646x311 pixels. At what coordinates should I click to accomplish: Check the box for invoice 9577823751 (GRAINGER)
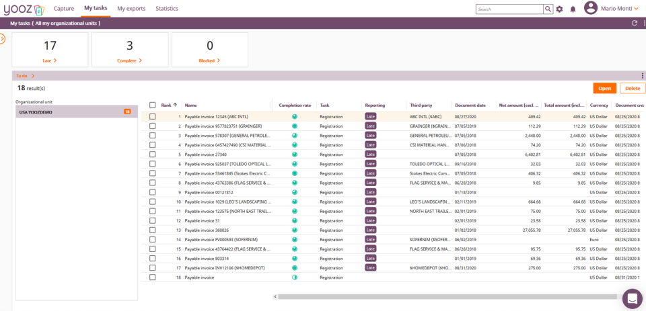tap(153, 126)
